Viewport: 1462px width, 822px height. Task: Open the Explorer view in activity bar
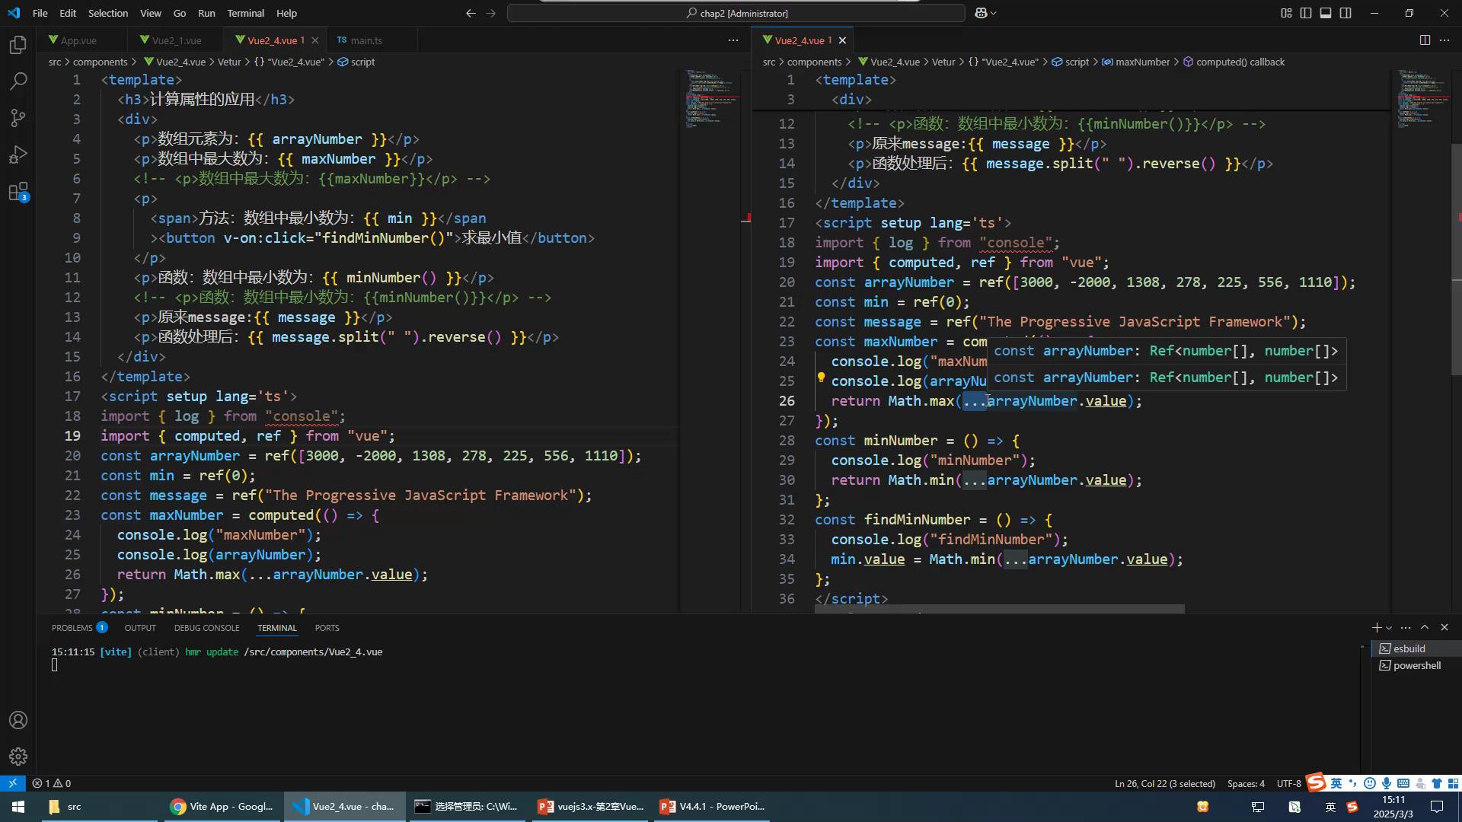18,45
